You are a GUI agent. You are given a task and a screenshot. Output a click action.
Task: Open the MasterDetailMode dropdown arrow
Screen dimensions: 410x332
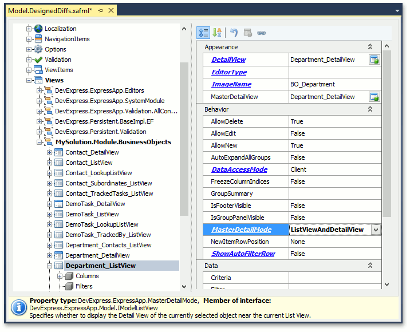[376, 230]
